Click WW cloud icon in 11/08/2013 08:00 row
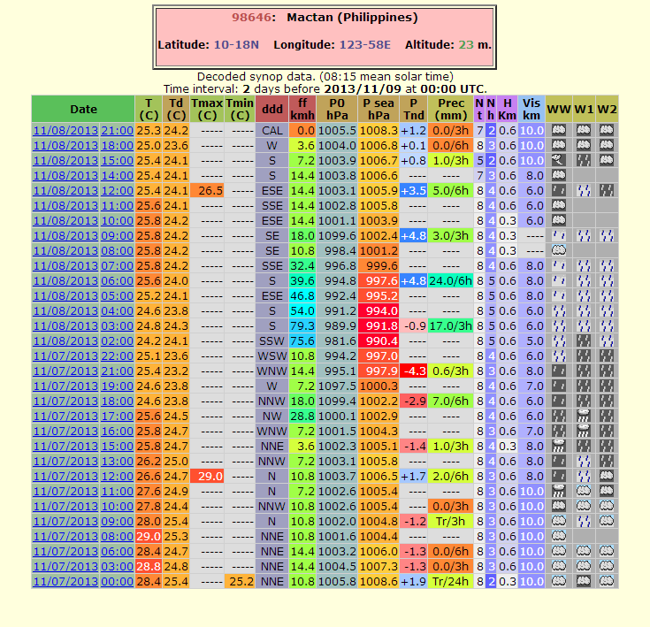The height and width of the screenshot is (627, 650). 558,250
